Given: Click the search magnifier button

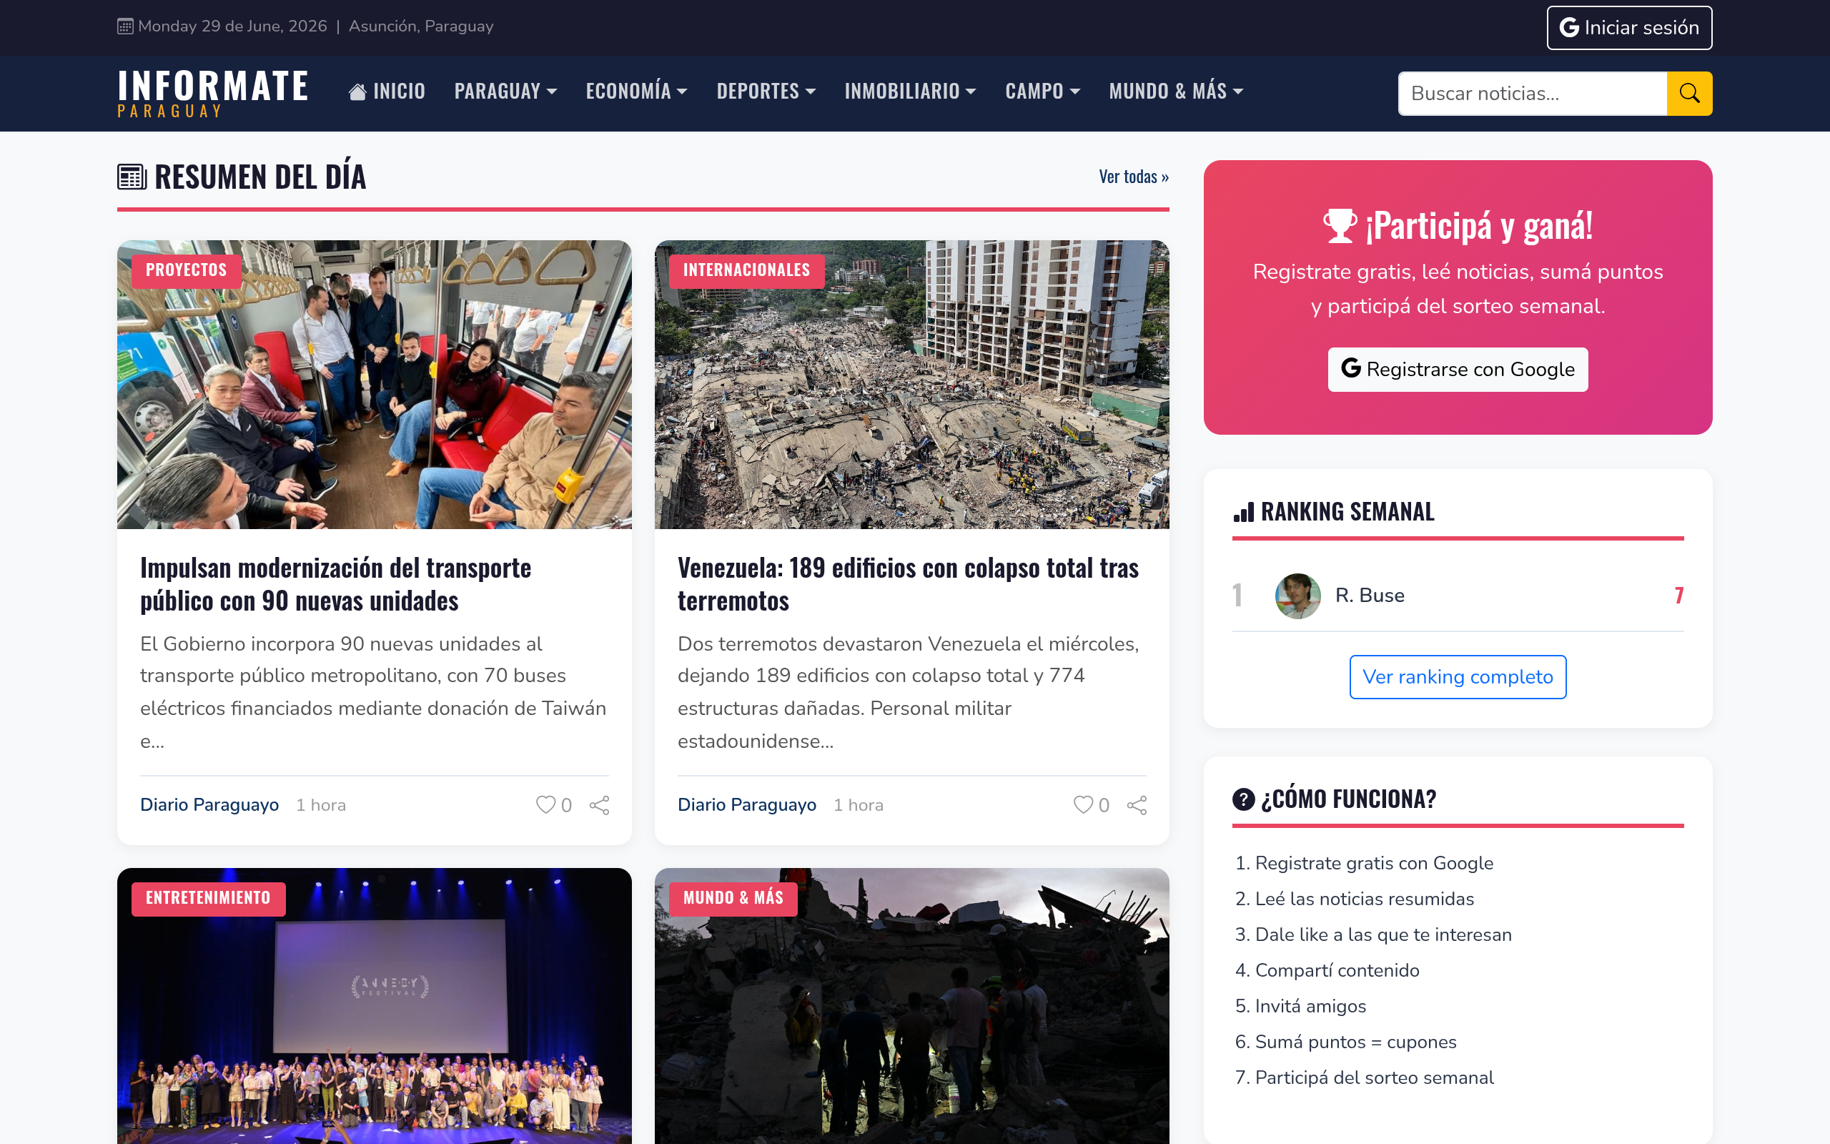Looking at the screenshot, I should coord(1688,93).
